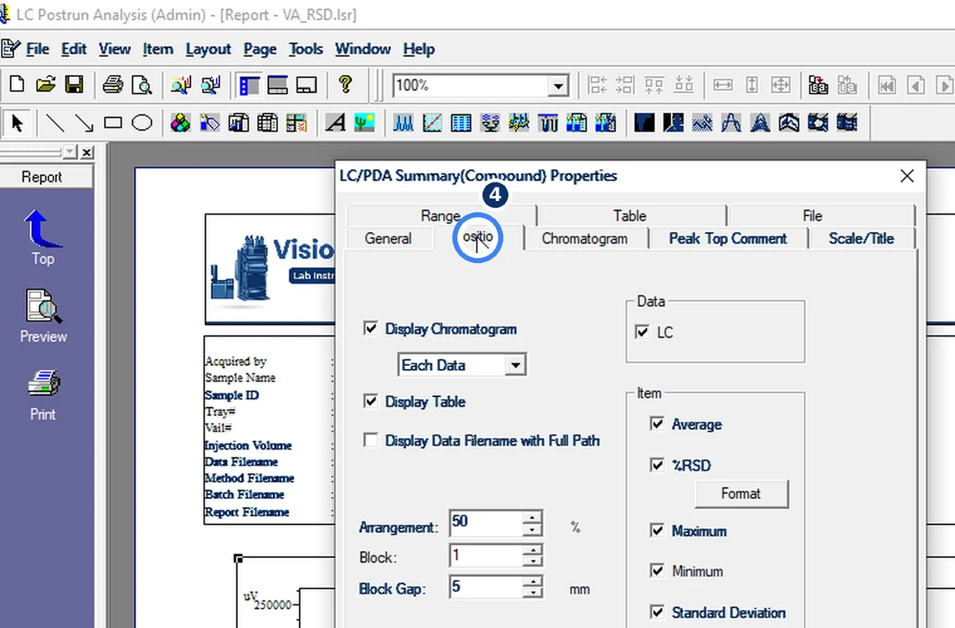Select the straight line drawing tool

pos(55,123)
